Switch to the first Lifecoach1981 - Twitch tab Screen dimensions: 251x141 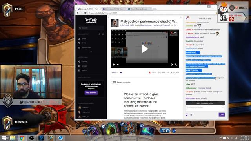[x=89, y=9]
